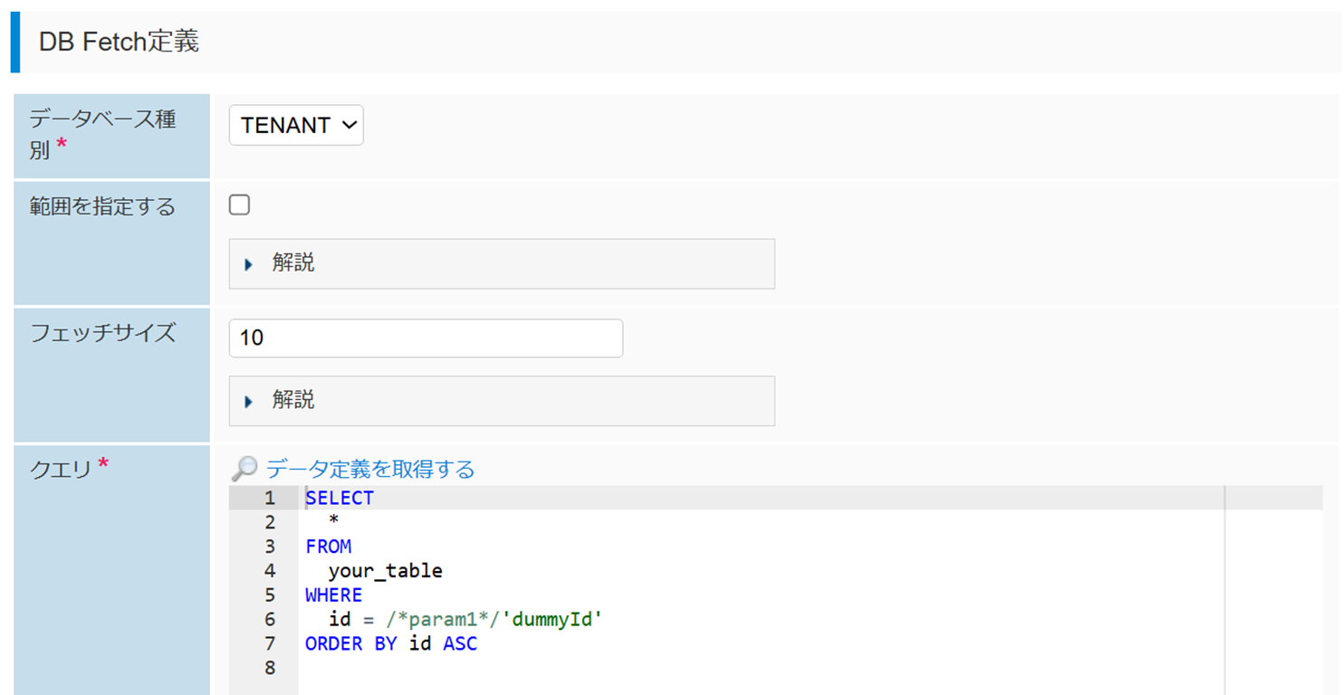The height and width of the screenshot is (695, 1344).
Task: Click line number 8 in editor gutter
Action: point(269,669)
